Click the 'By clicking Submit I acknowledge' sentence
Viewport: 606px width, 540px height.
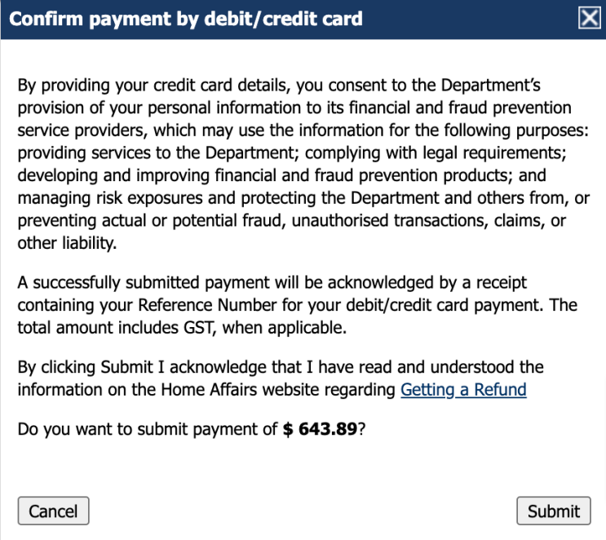pyautogui.click(x=281, y=378)
